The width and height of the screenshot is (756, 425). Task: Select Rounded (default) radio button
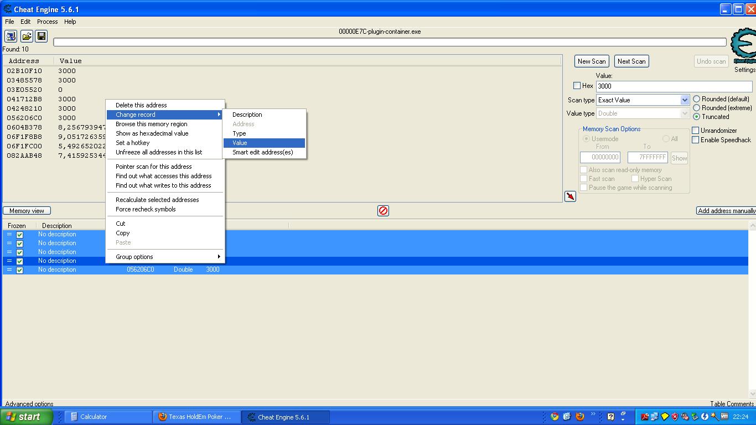pos(696,99)
